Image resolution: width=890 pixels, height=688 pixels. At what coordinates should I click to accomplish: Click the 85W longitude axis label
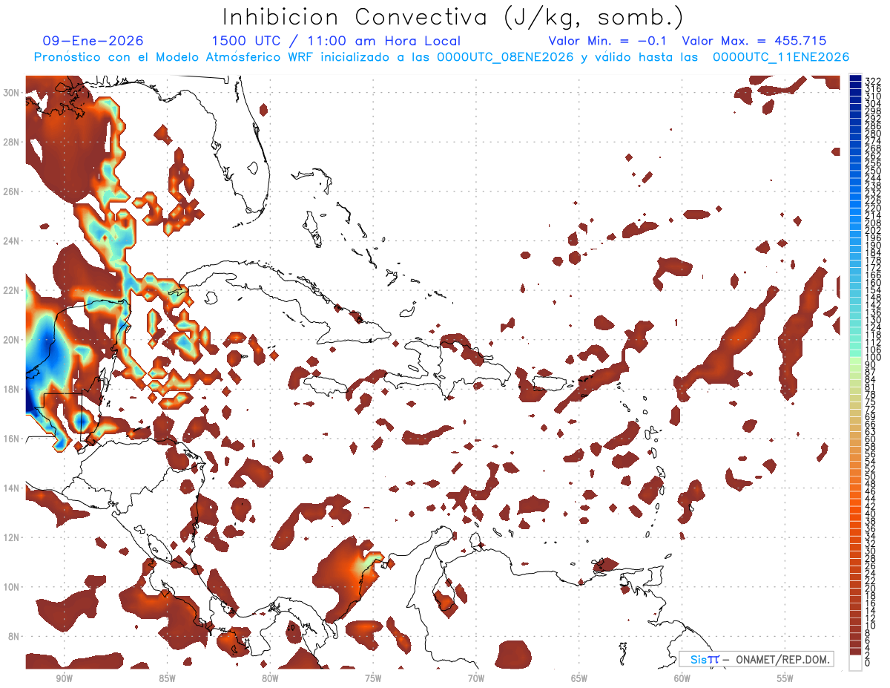pos(167,678)
